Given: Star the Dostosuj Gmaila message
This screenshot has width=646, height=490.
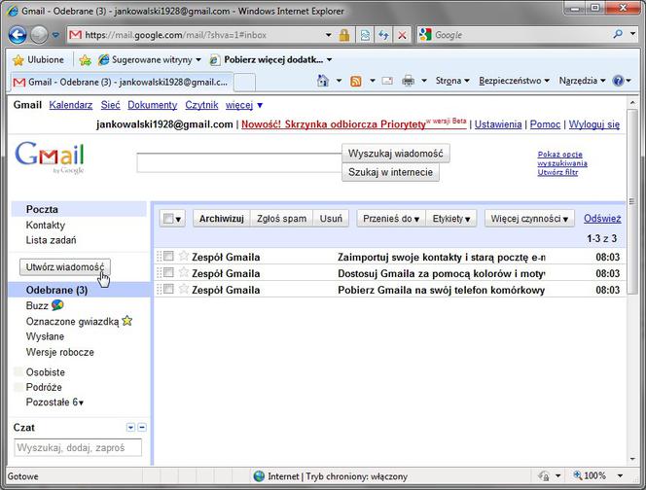Looking at the screenshot, I should (x=183, y=272).
